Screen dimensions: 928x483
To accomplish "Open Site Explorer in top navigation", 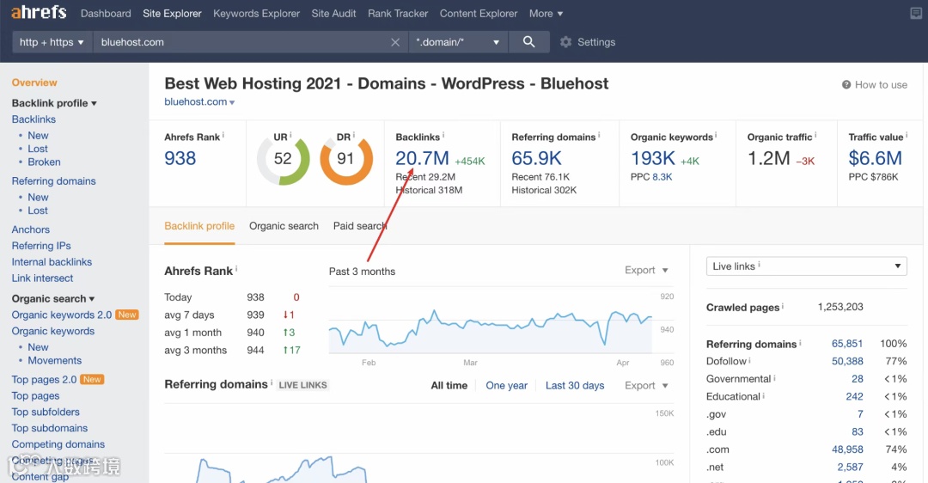I will pos(172,13).
